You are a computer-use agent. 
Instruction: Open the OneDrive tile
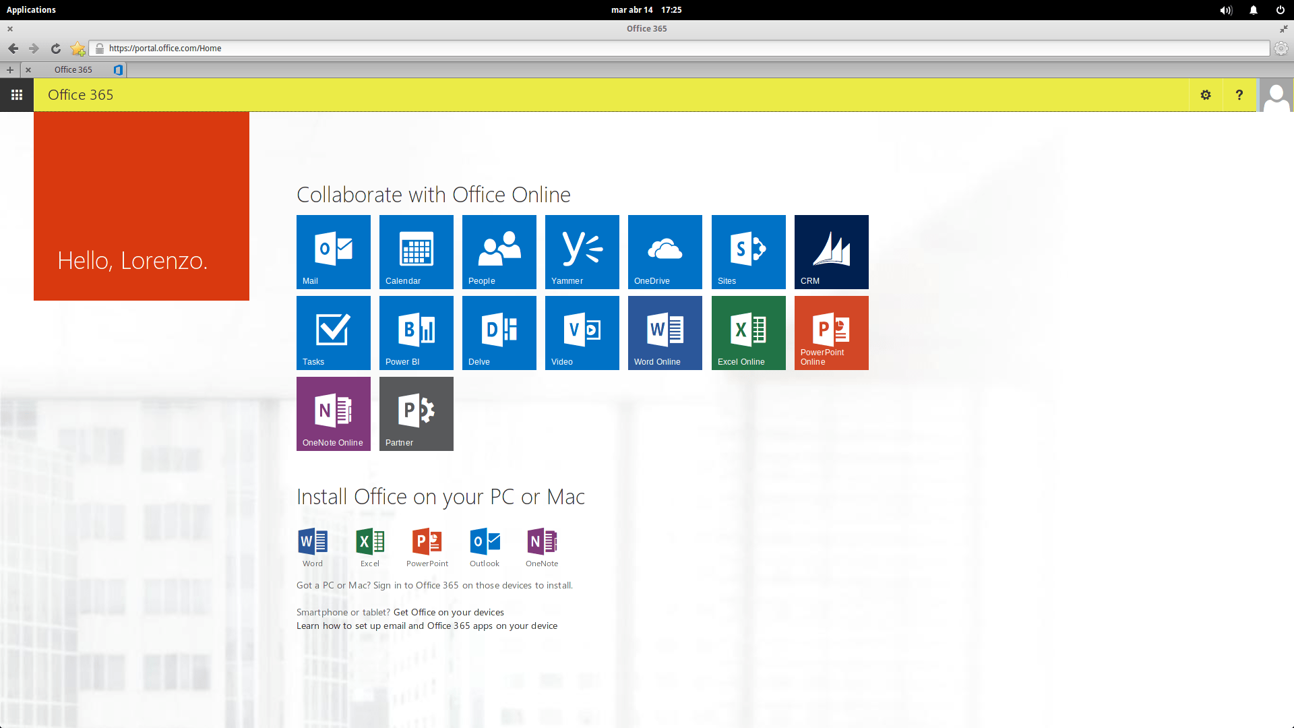point(665,252)
